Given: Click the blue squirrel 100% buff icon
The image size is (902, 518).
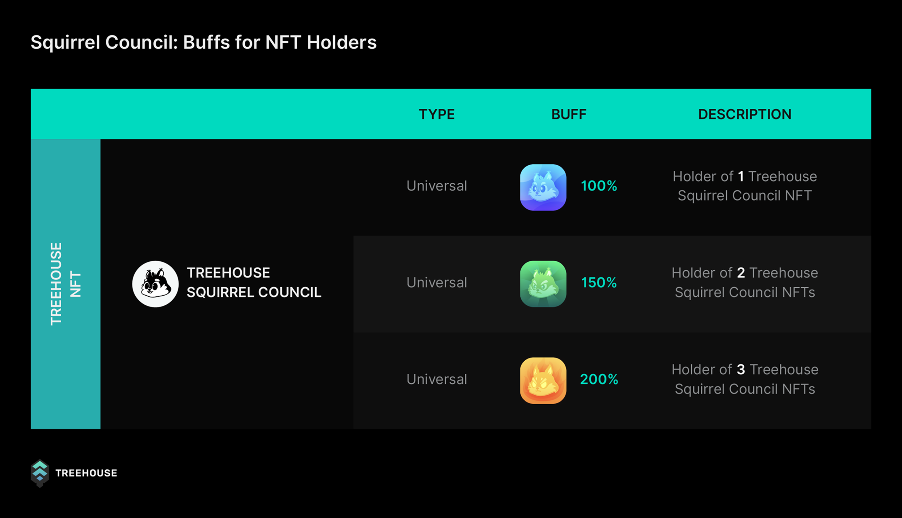Looking at the screenshot, I should click(x=543, y=187).
